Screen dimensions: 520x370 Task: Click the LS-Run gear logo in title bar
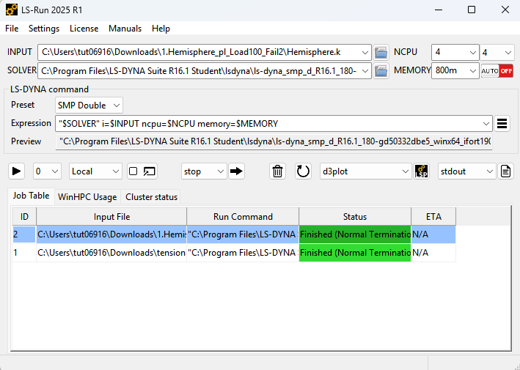[12, 10]
